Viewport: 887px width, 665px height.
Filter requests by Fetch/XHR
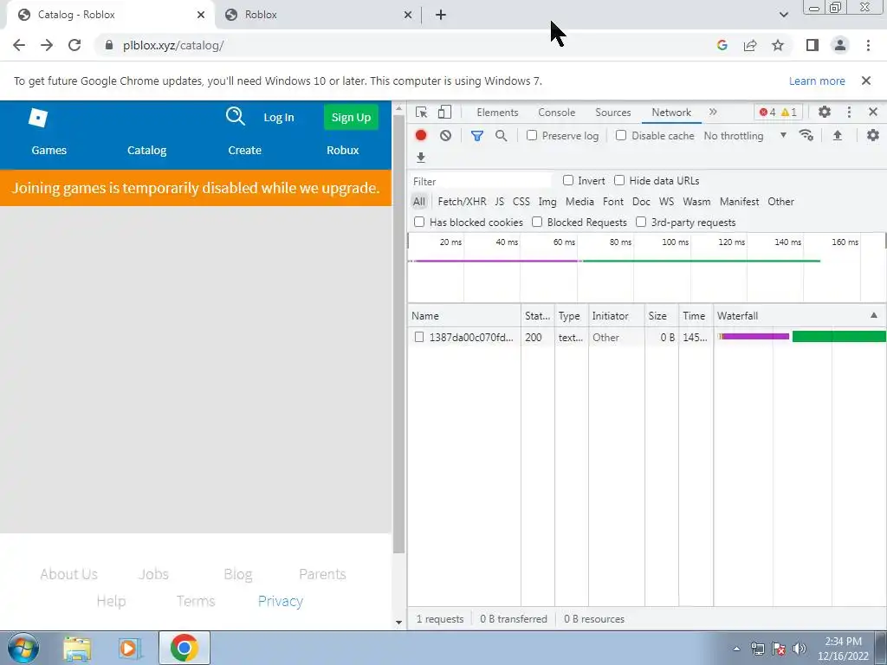tap(462, 201)
